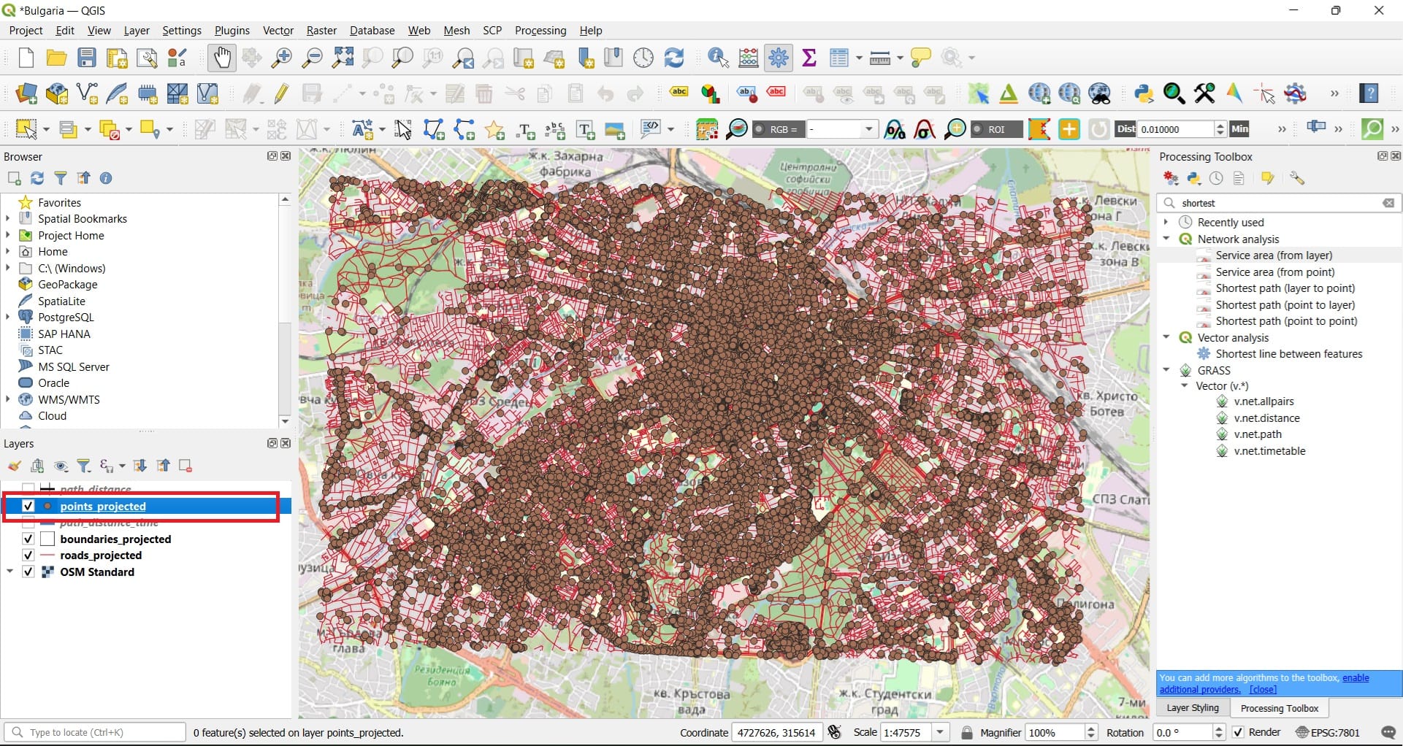Switch to the Processing Toolbox tab
This screenshot has height=746, width=1403.
point(1280,708)
